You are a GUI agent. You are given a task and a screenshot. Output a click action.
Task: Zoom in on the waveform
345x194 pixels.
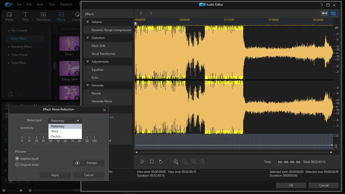(x=176, y=162)
